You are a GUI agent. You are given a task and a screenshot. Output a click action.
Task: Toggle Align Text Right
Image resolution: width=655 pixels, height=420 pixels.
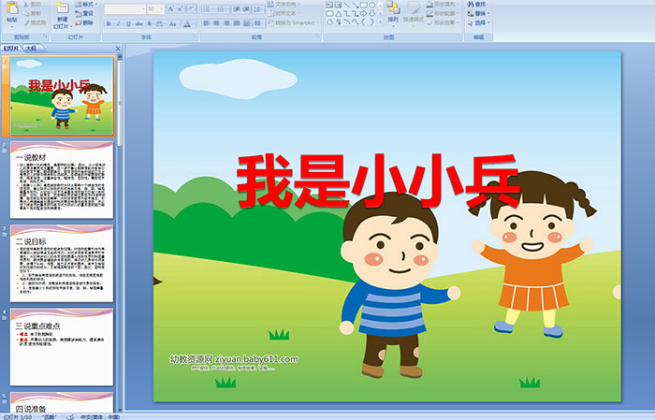point(226,23)
